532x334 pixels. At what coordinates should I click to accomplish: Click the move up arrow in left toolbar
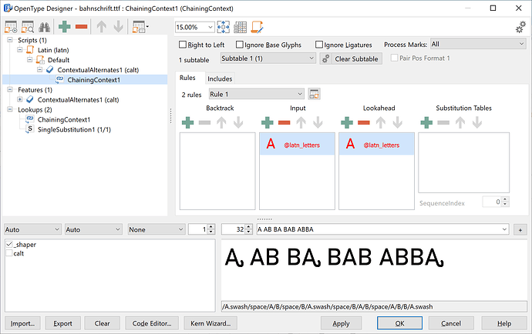[x=102, y=27]
